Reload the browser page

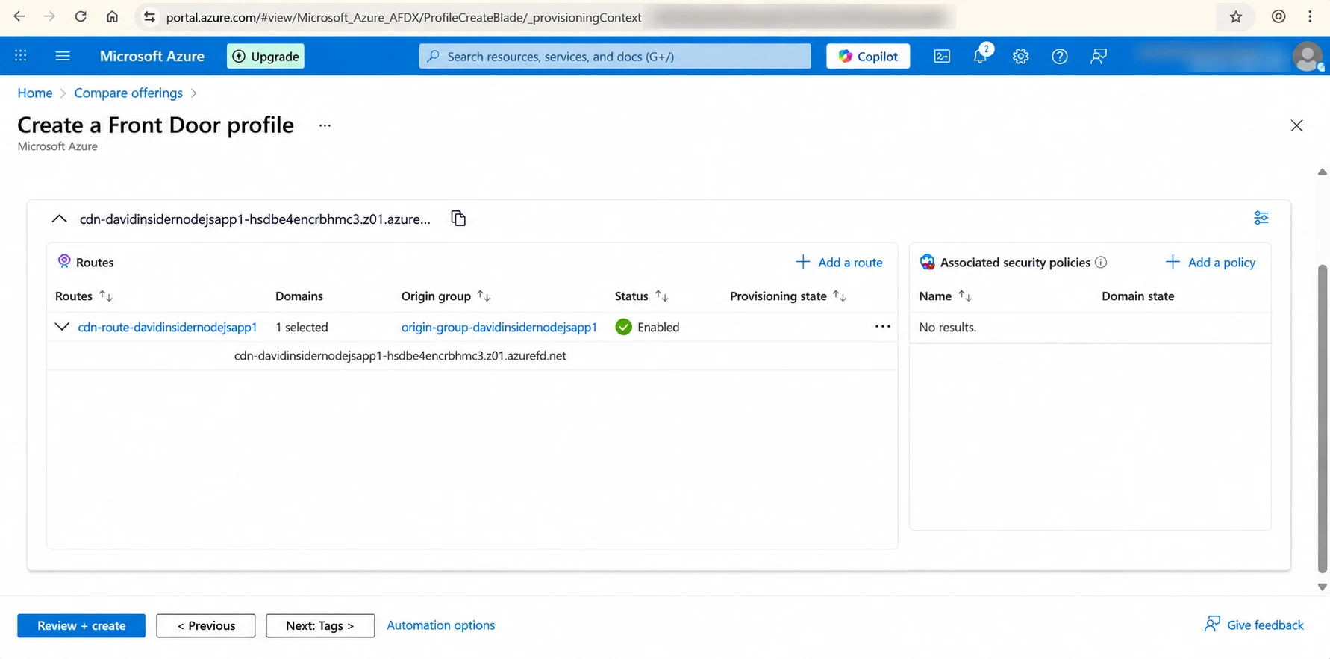point(81,16)
